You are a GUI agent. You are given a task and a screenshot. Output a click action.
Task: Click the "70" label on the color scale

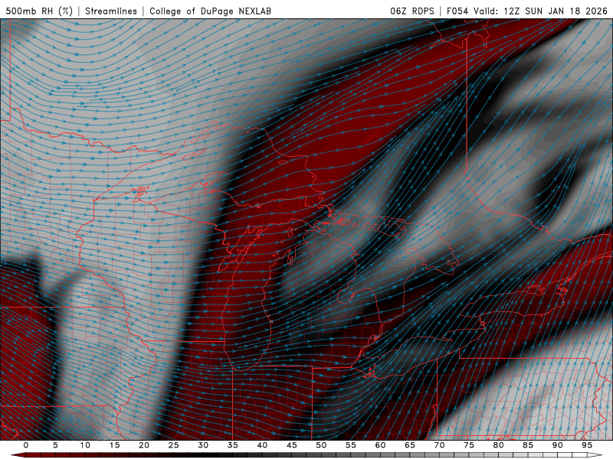pos(439,445)
